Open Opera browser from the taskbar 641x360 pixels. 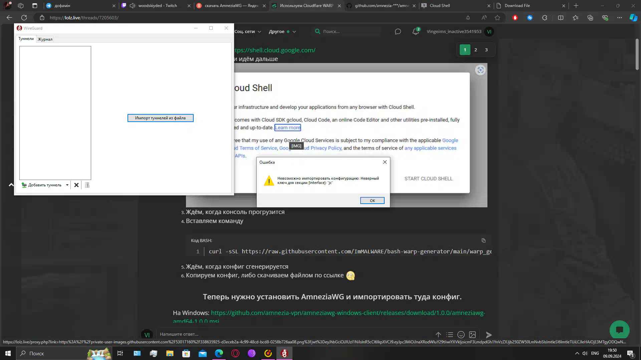(x=235, y=353)
